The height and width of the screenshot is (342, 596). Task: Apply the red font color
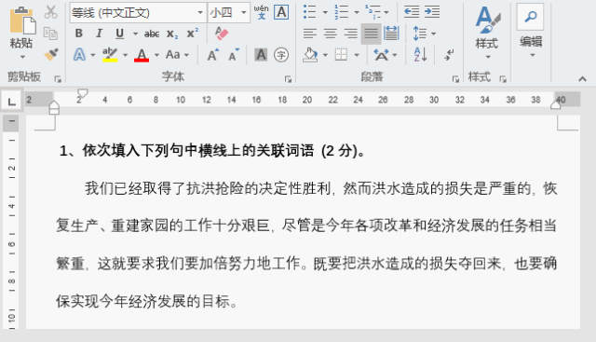pos(142,55)
